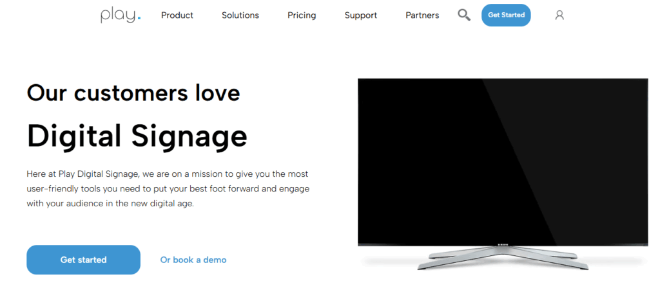Open the Support menu
The image size is (660, 306).
coord(361,15)
